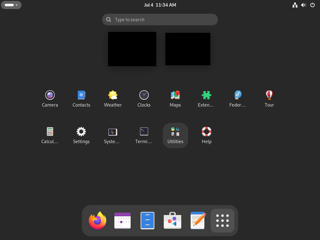Open the power system menu

click(312, 5)
